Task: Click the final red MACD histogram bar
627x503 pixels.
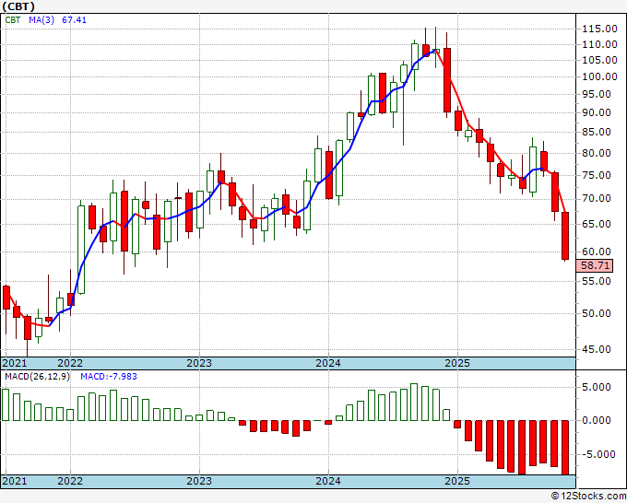Action: pos(565,447)
